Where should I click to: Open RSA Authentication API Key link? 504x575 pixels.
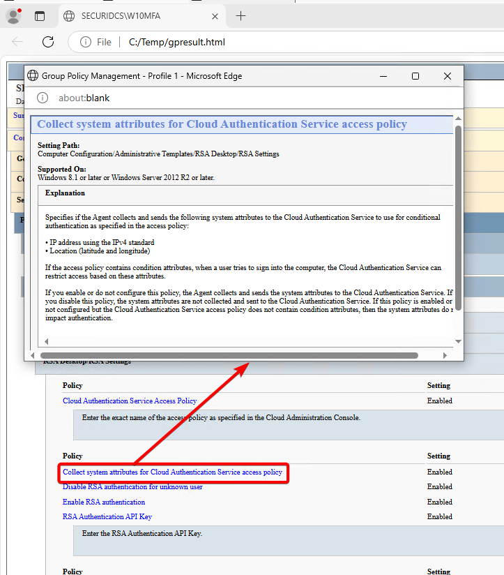107,517
